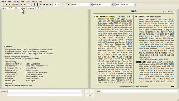
Task: Switch to the Find tab
Action: (x=17, y=8)
